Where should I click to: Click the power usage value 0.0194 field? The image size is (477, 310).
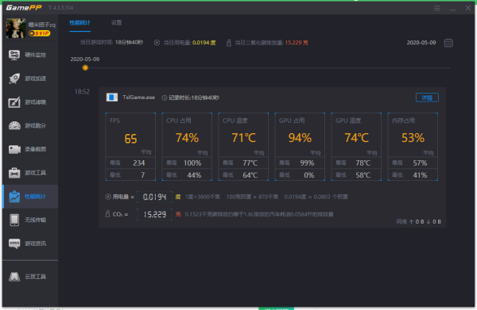point(154,197)
